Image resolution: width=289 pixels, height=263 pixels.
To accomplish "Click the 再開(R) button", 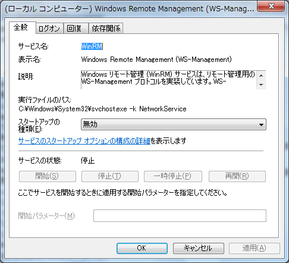I will [x=237, y=176].
